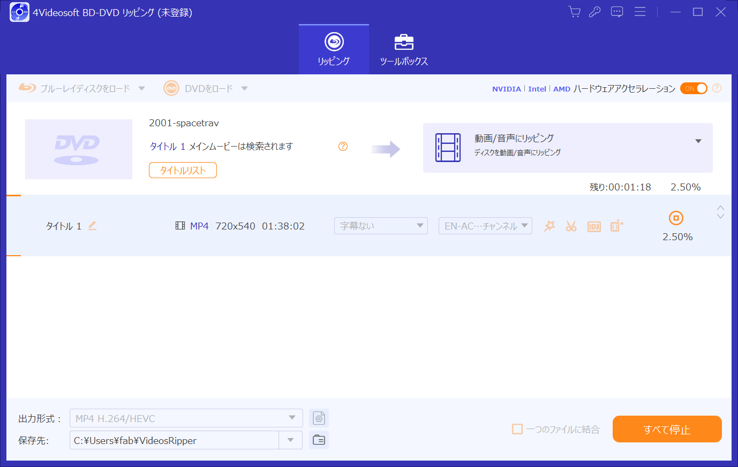Open 出力形式 MP4 H.264/HEVC dropdown
The width and height of the screenshot is (738, 467).
[x=186, y=418]
